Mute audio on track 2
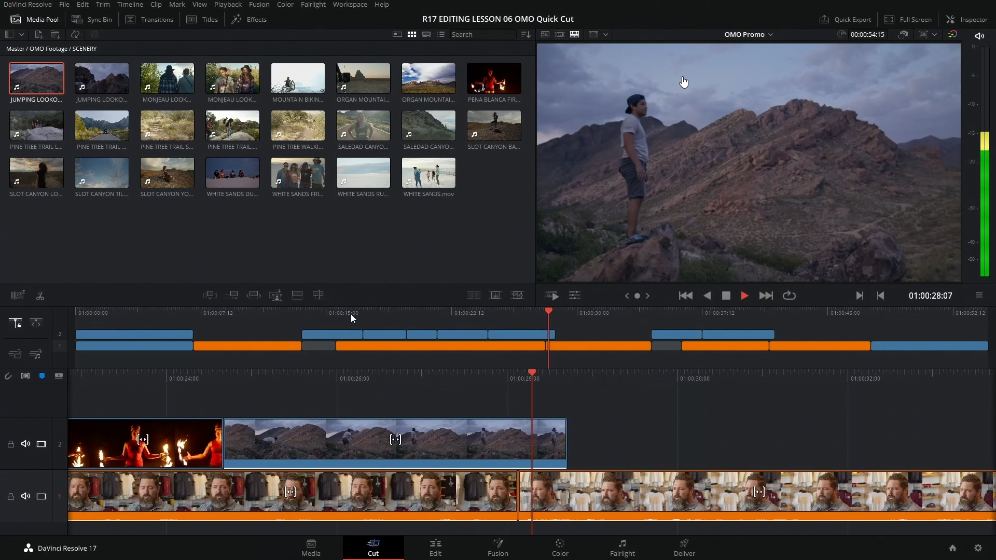 (x=25, y=444)
